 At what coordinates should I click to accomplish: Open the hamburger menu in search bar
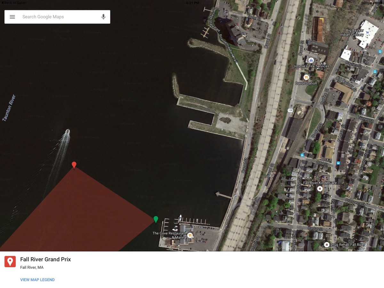pos(12,17)
